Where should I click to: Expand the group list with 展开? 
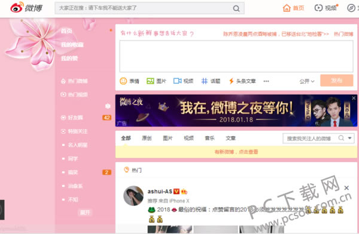85,213
